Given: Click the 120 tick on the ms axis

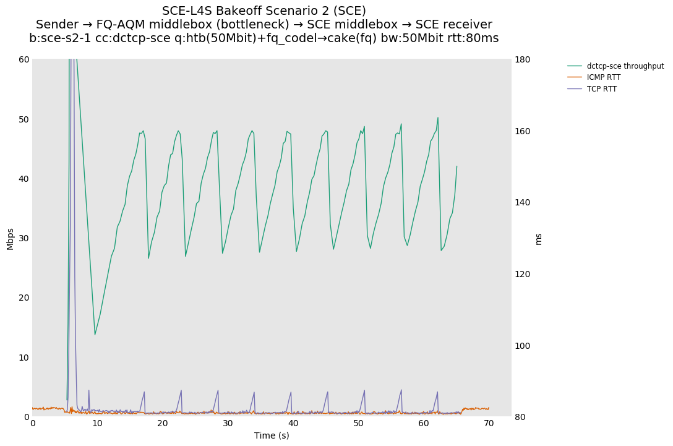Looking at the screenshot, I should coord(524,274).
